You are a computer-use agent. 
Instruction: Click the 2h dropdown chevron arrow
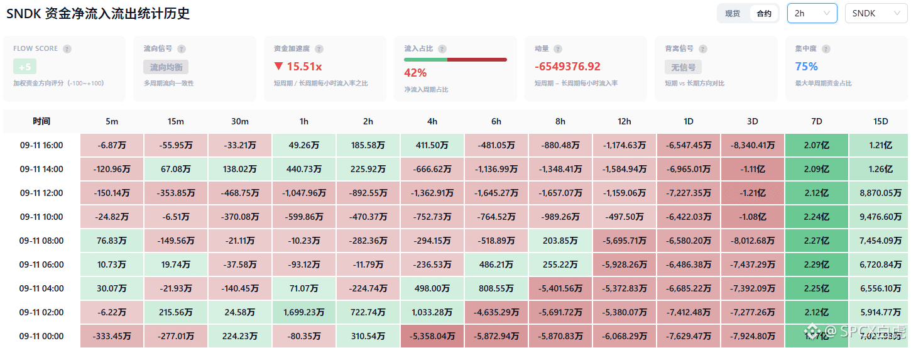point(827,13)
